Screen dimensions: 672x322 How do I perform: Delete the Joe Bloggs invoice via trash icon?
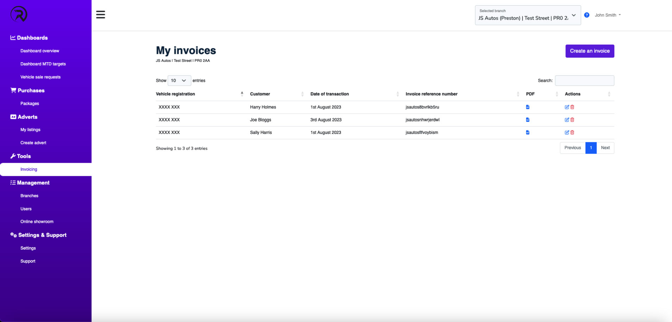coord(572,120)
